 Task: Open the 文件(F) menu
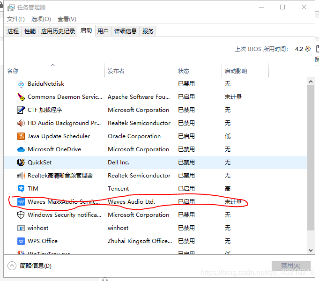pyautogui.click(x=16, y=19)
